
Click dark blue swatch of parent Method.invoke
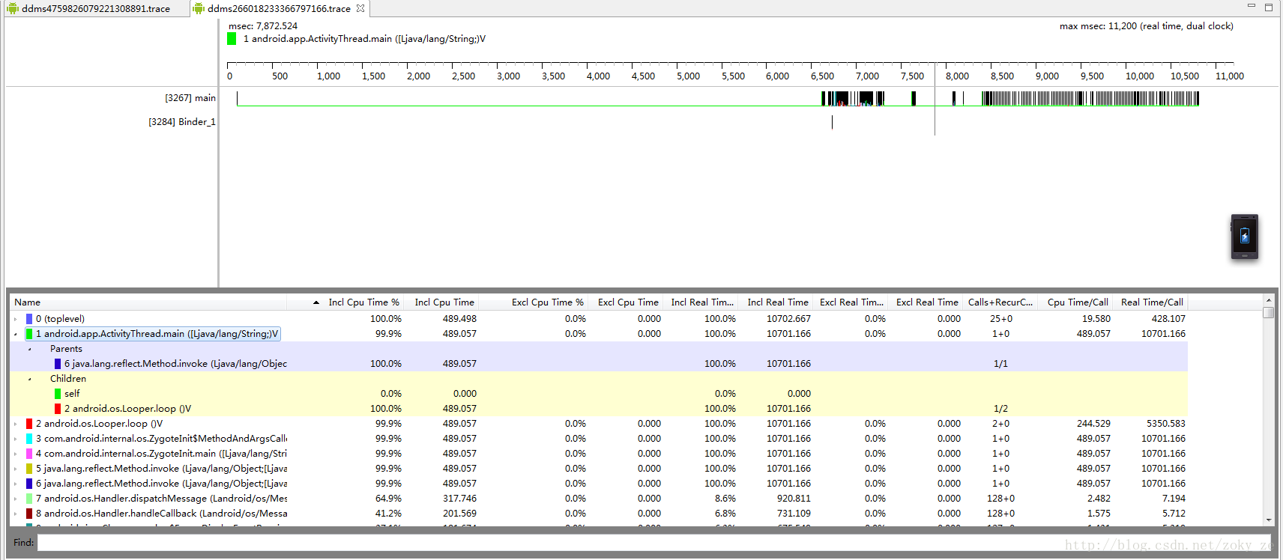pyautogui.click(x=58, y=364)
